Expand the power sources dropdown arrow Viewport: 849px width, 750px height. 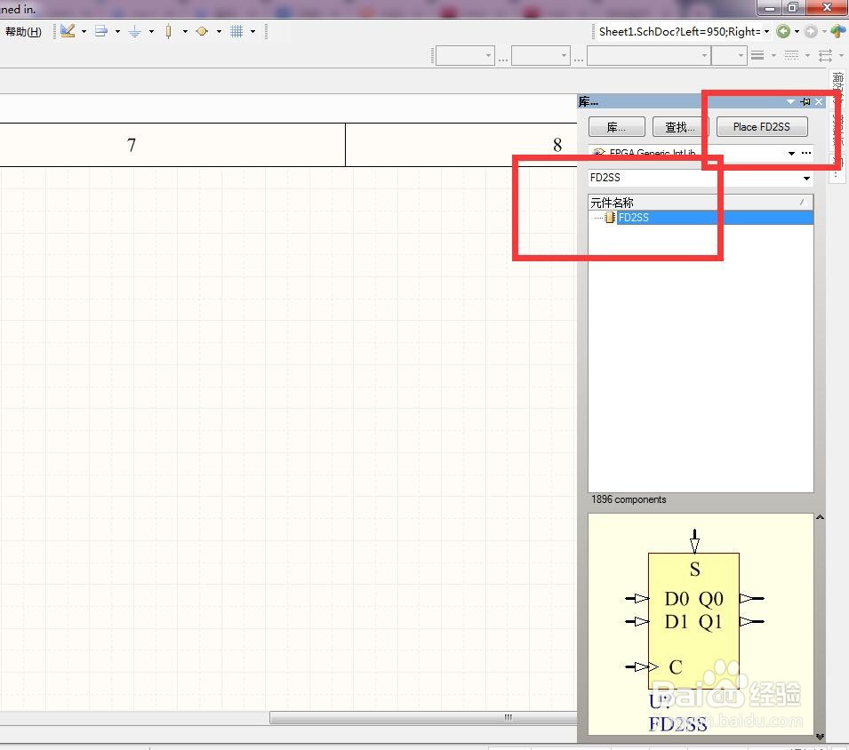click(151, 31)
